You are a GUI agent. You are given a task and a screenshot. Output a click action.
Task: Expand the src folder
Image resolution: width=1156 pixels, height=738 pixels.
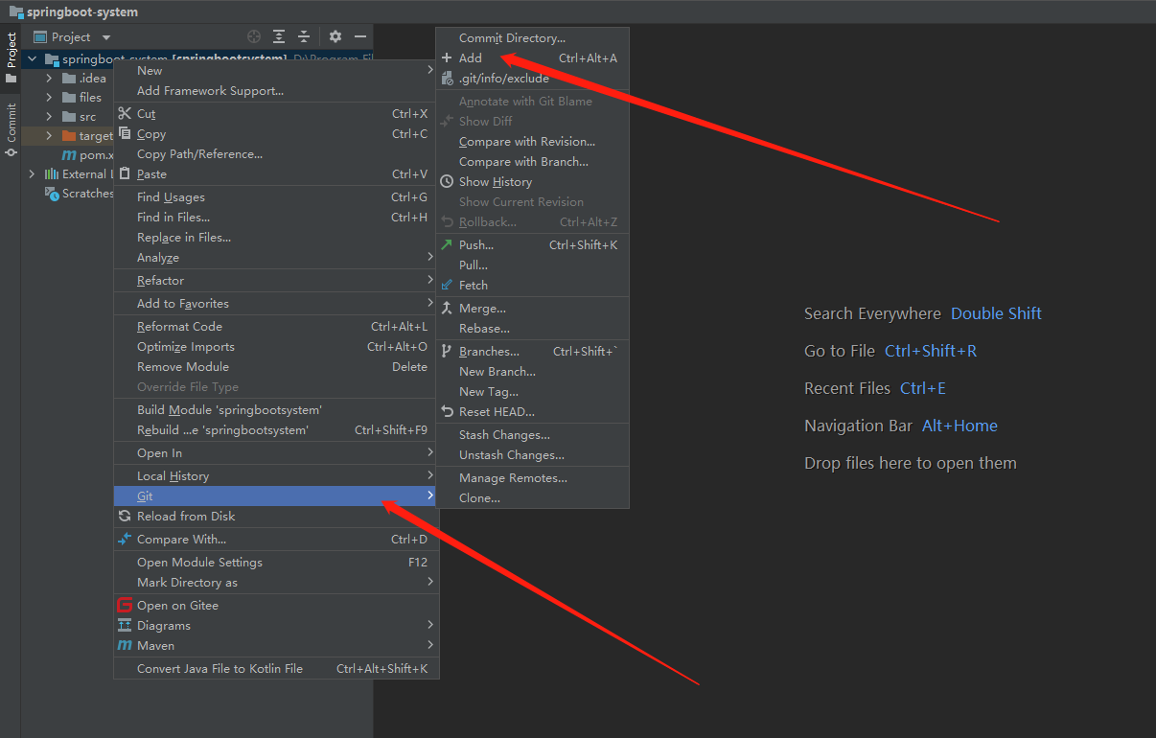click(50, 117)
